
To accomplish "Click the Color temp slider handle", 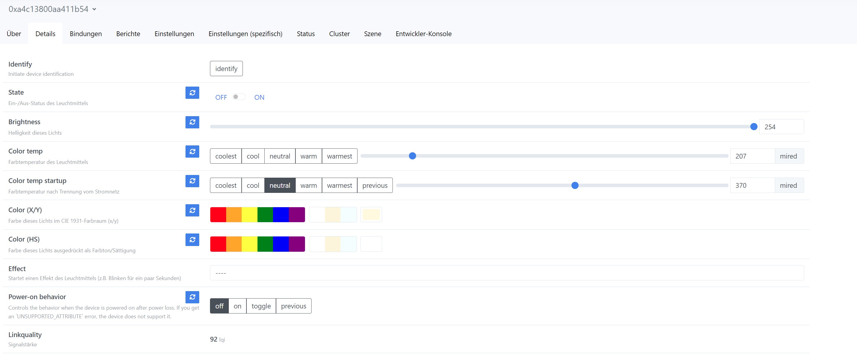I will coord(412,156).
